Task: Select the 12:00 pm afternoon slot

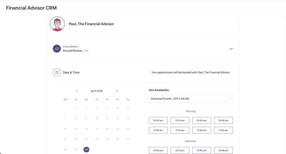Action: 158,150
